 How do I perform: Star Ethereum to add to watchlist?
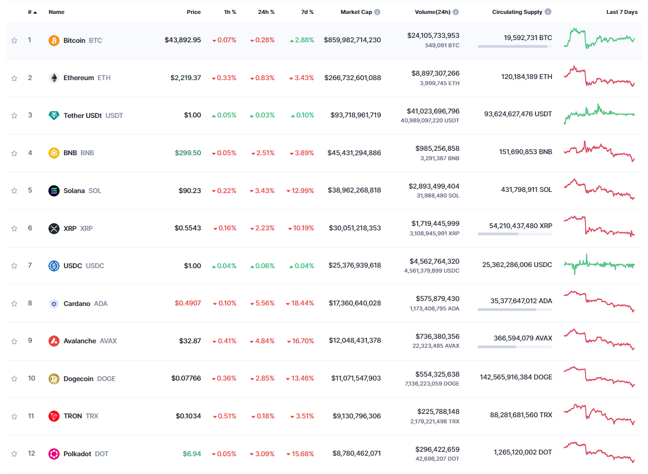[x=14, y=78]
